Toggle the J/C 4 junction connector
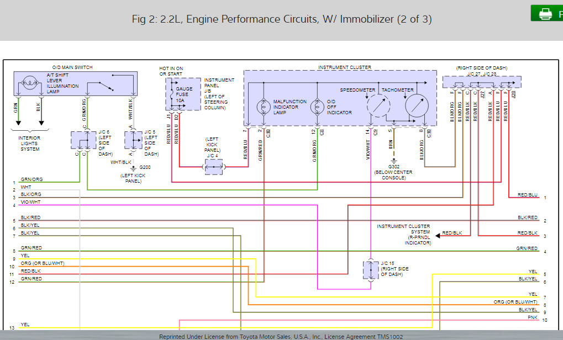The width and height of the screenshot is (563, 340). click(215, 167)
